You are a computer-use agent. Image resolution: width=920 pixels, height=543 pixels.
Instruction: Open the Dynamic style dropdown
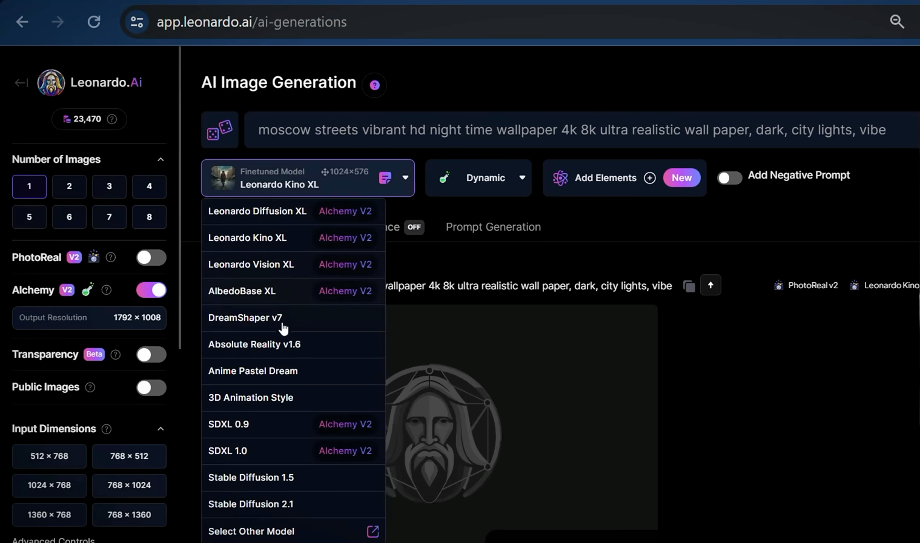pos(478,178)
